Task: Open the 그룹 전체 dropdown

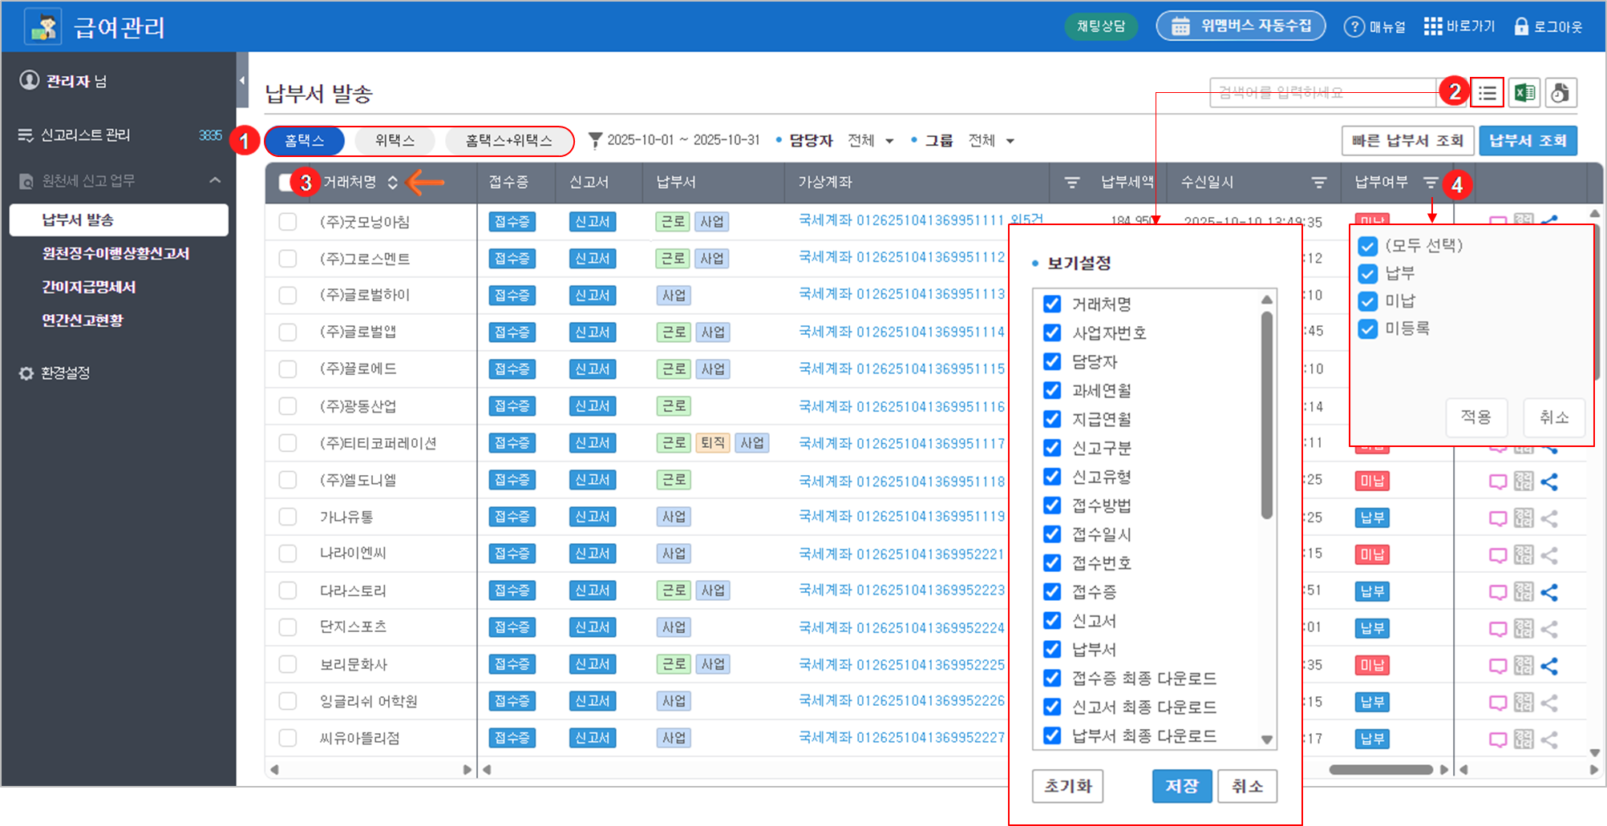Action: (x=991, y=141)
